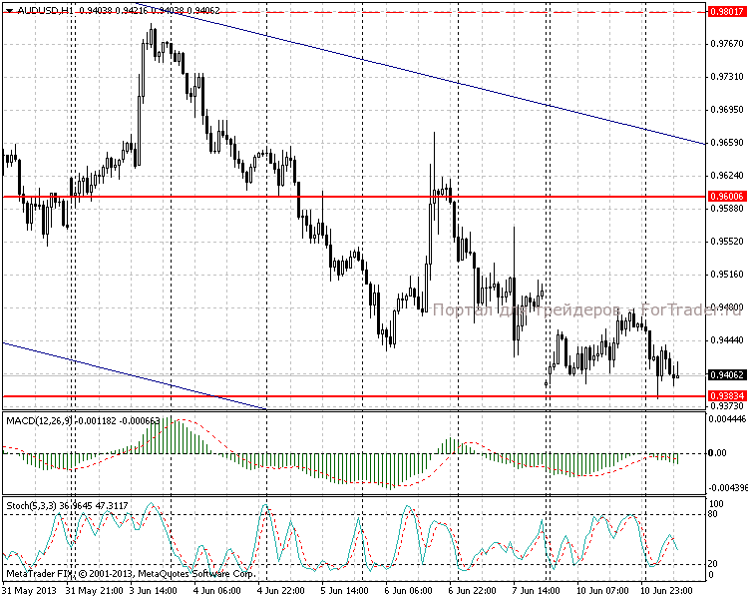Click the 0.95520 price axis value
748x599 pixels.
[727, 242]
